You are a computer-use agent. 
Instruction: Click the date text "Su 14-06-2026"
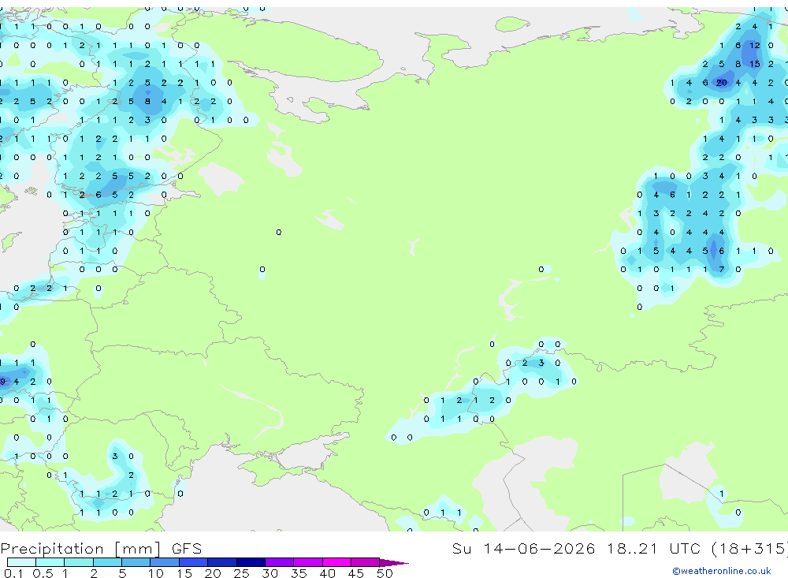click(x=524, y=548)
